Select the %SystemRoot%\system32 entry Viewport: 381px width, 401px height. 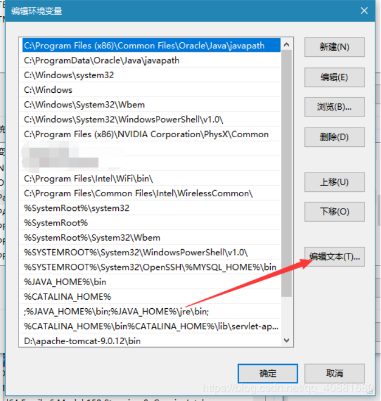pyautogui.click(x=150, y=208)
